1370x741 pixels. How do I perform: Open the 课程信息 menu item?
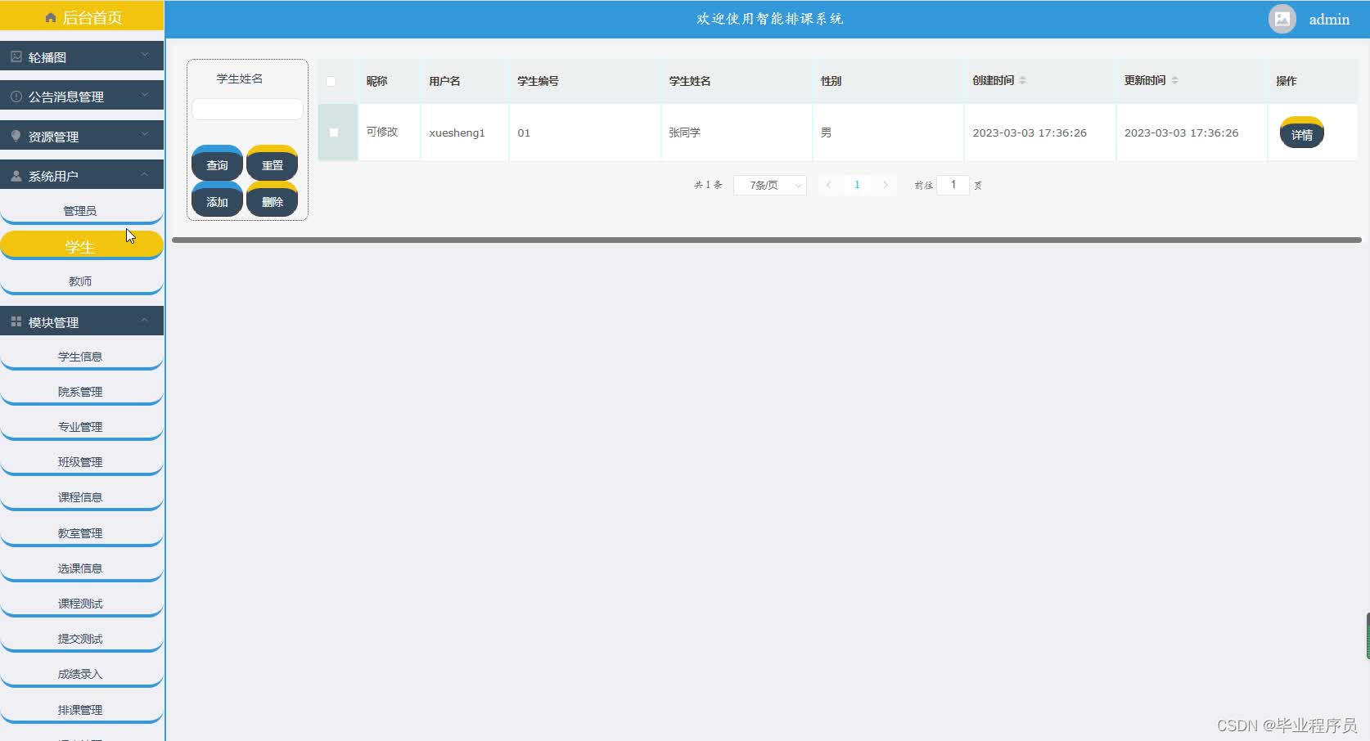click(81, 497)
